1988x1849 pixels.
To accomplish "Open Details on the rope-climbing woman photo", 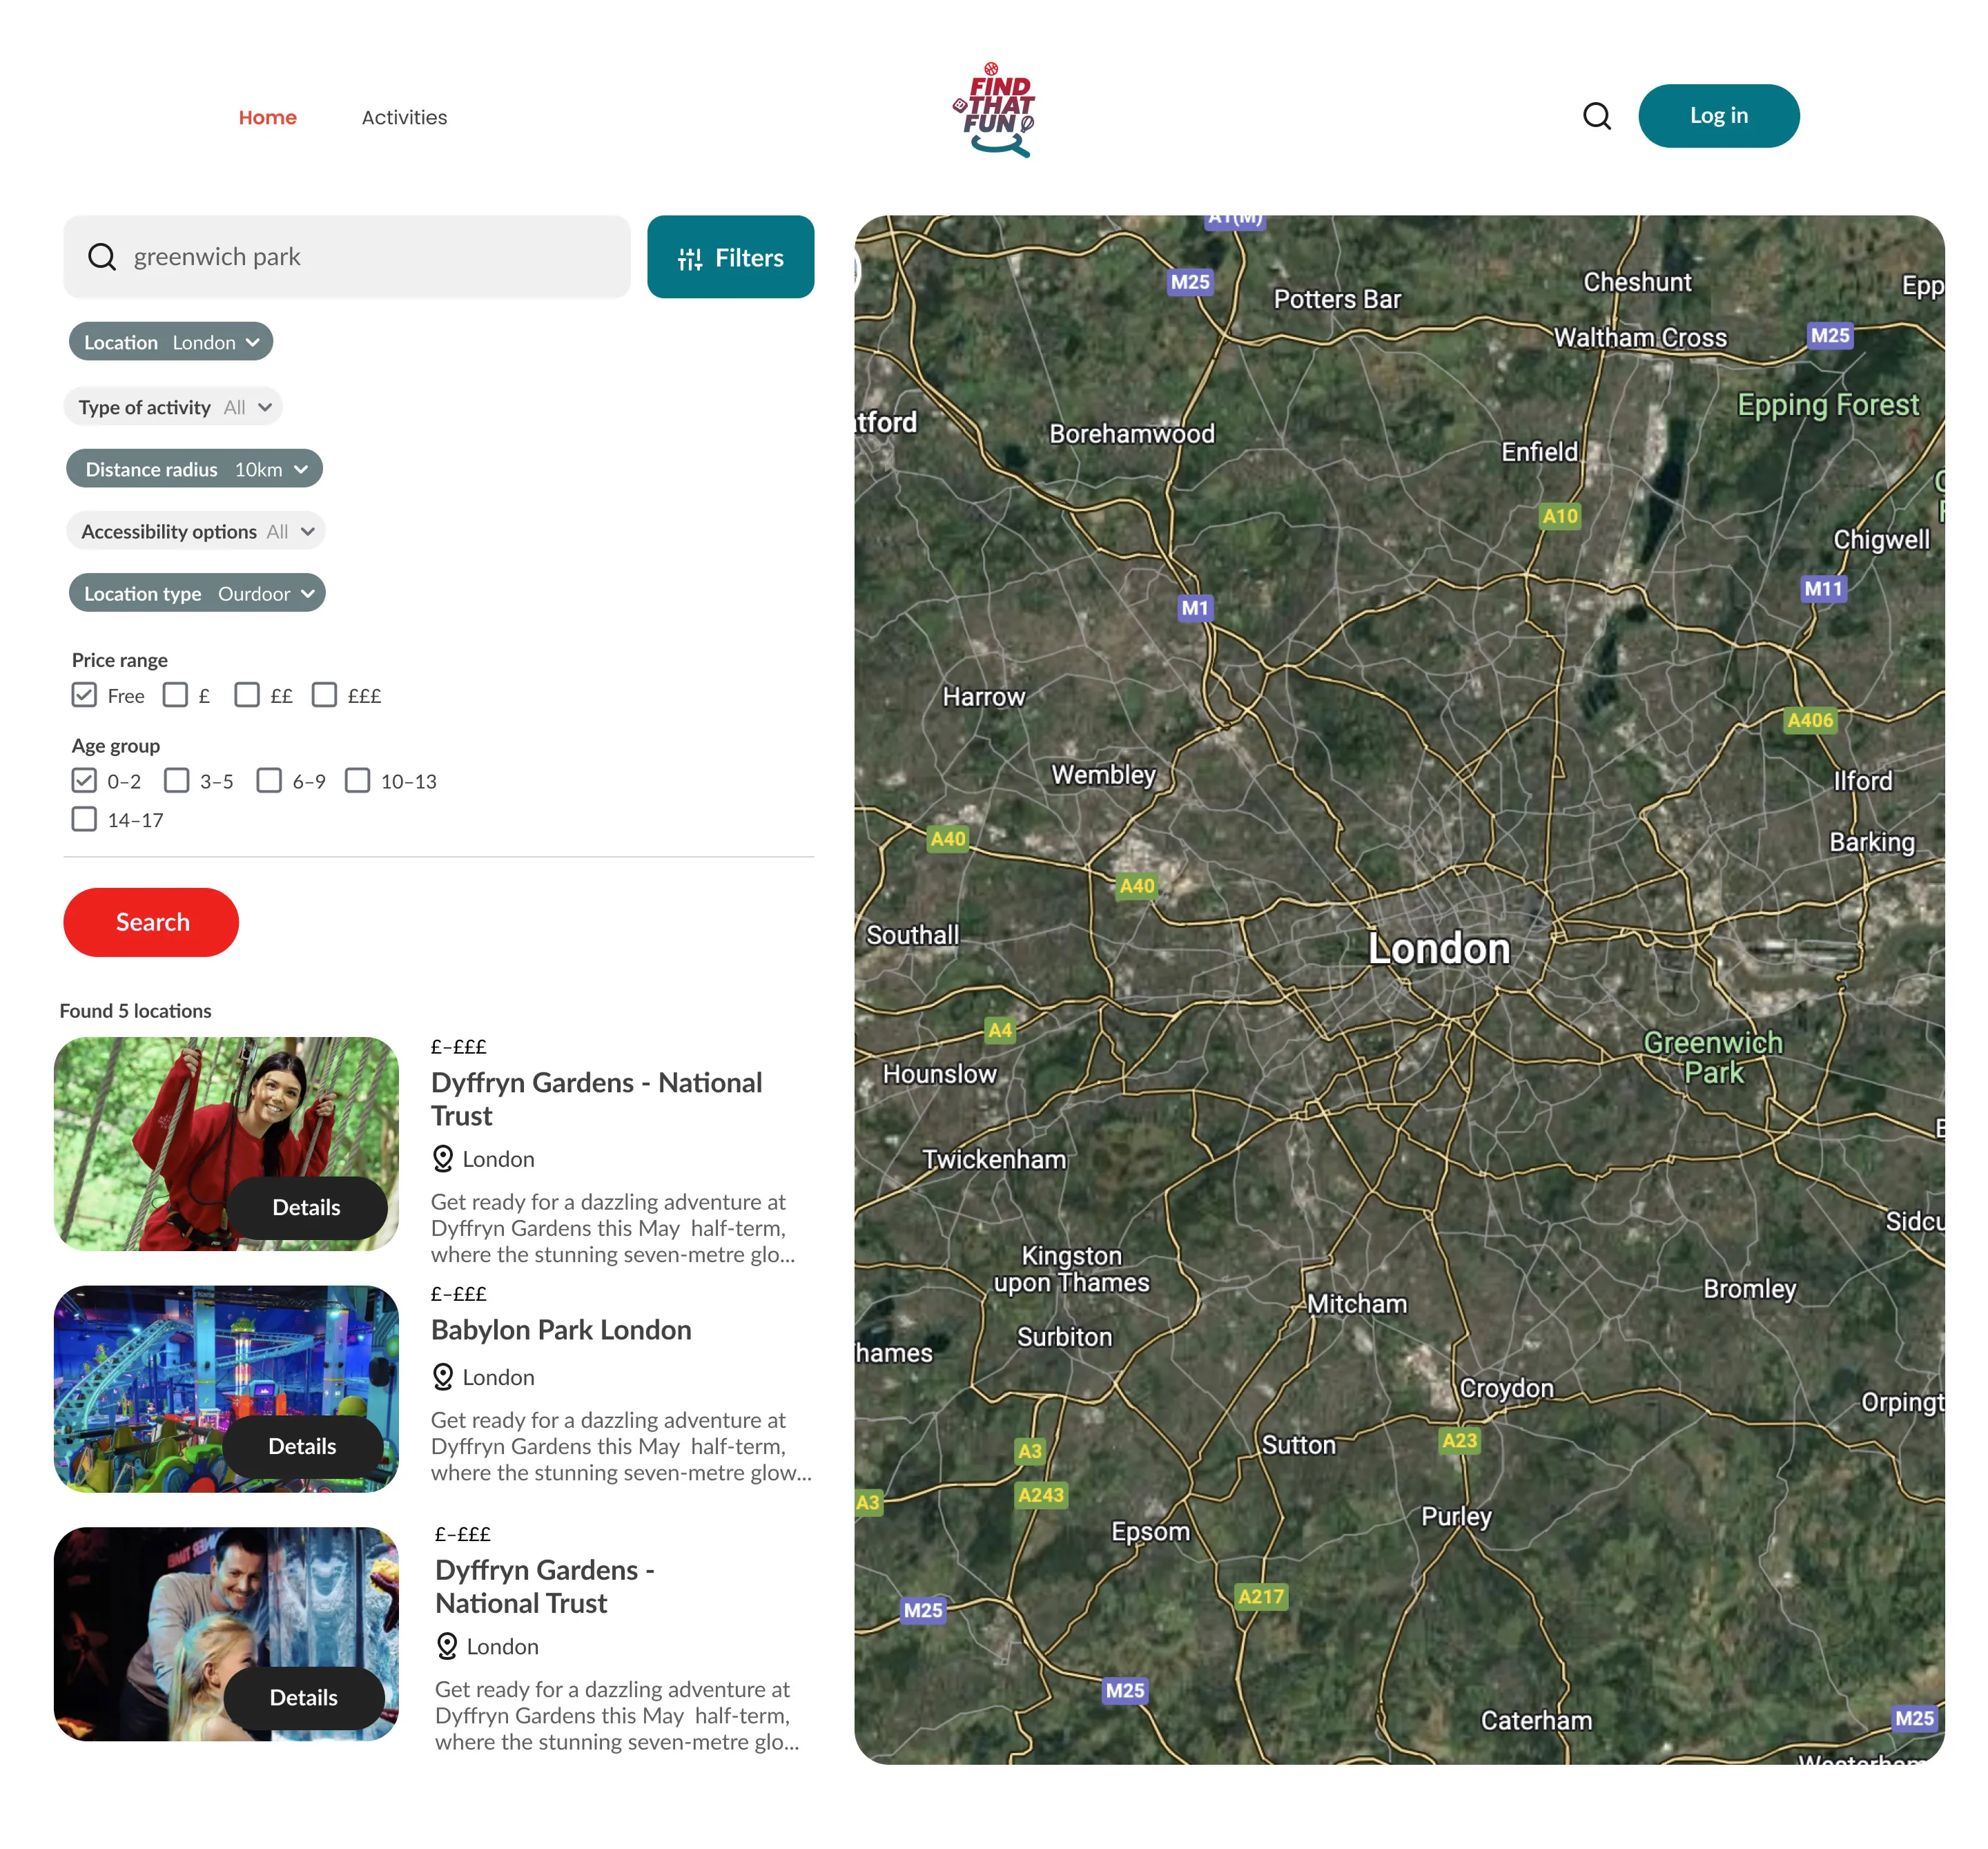I will (x=306, y=1208).
